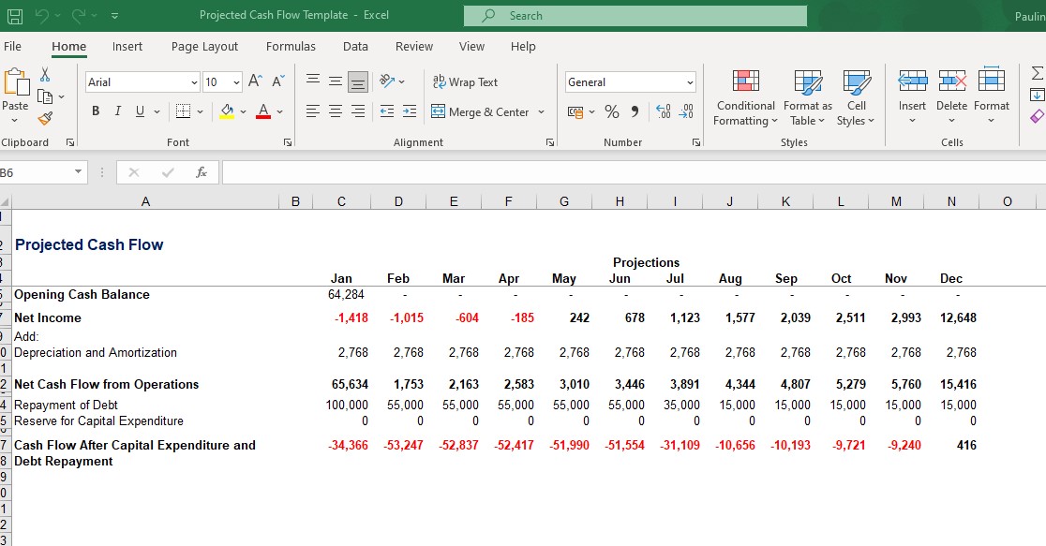Apply Percent Style to the cell

pyautogui.click(x=612, y=112)
